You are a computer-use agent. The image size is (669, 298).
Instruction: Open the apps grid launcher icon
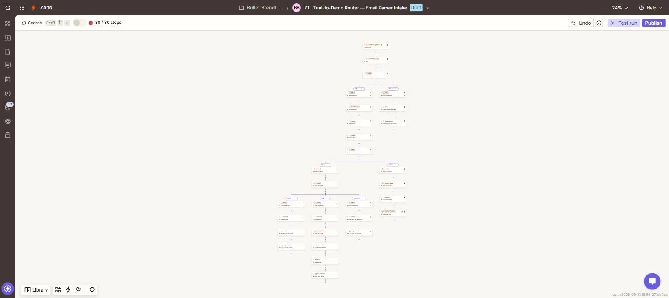(x=22, y=8)
